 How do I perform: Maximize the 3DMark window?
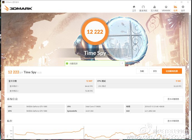point(182,2)
